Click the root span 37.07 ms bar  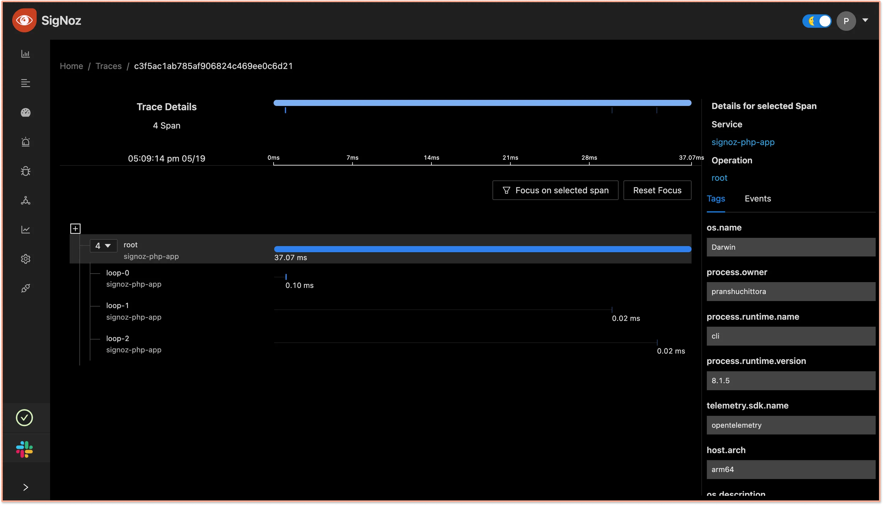point(482,249)
